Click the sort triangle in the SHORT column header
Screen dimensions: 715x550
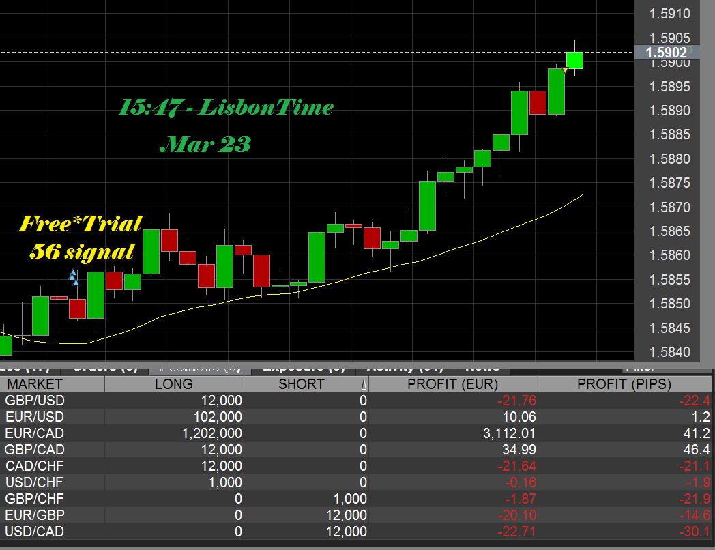click(363, 384)
